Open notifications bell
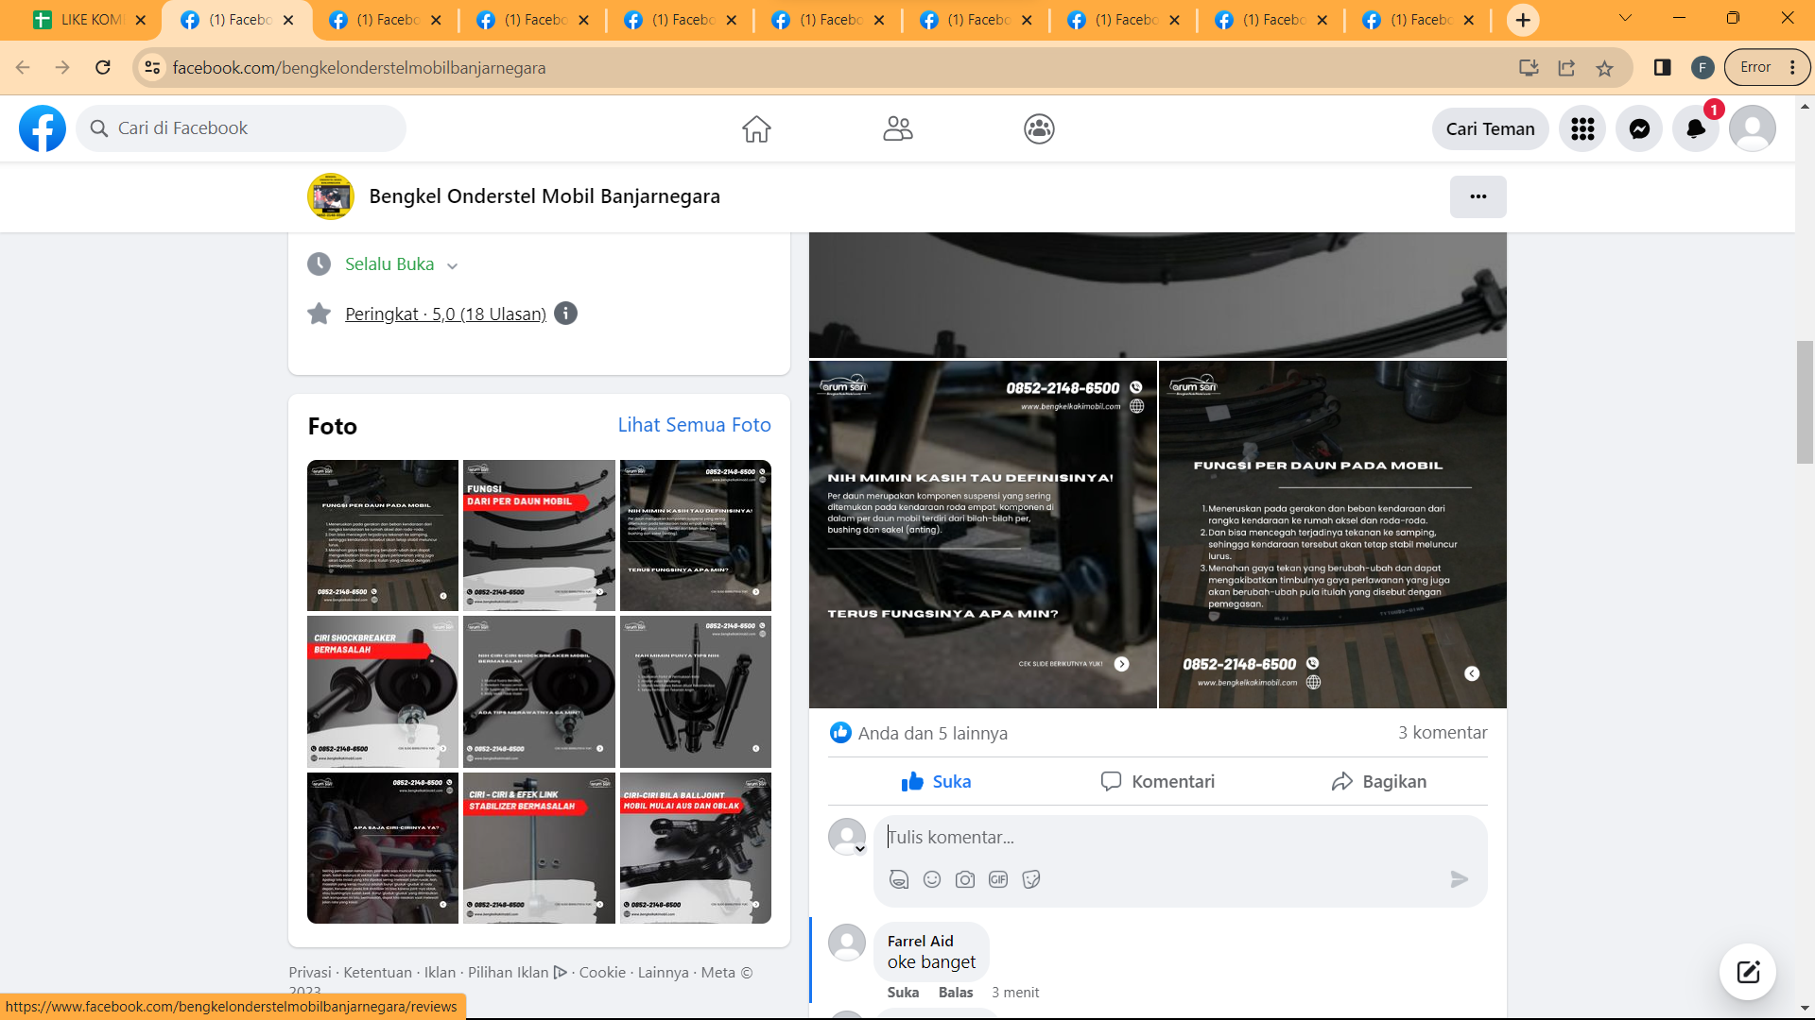The image size is (1815, 1020). [1695, 128]
